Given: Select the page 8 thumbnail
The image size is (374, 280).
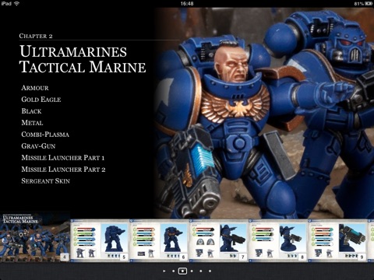Looking at the screenshot, I should click(278, 240).
